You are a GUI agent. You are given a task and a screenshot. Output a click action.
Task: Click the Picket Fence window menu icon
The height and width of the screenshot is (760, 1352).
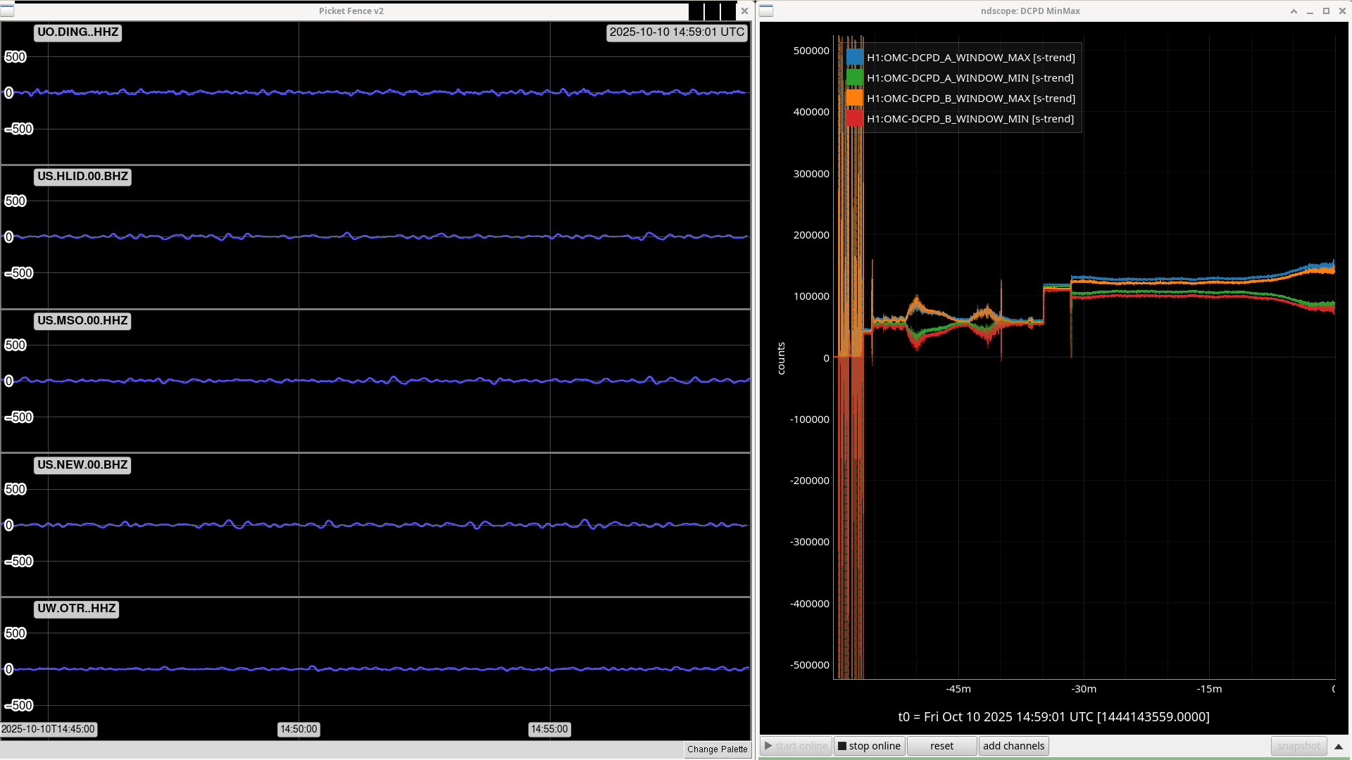tap(7, 11)
